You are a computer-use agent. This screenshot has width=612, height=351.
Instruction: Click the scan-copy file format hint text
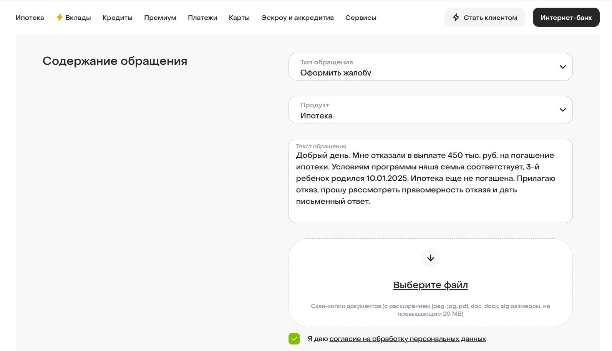pos(430,310)
